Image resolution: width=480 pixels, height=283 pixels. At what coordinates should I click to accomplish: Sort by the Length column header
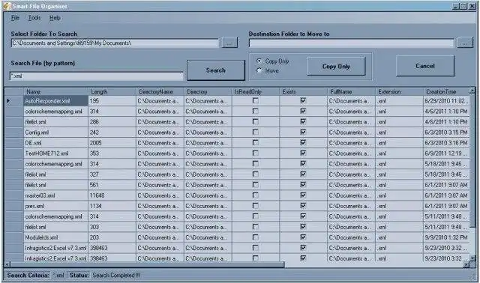coord(112,91)
